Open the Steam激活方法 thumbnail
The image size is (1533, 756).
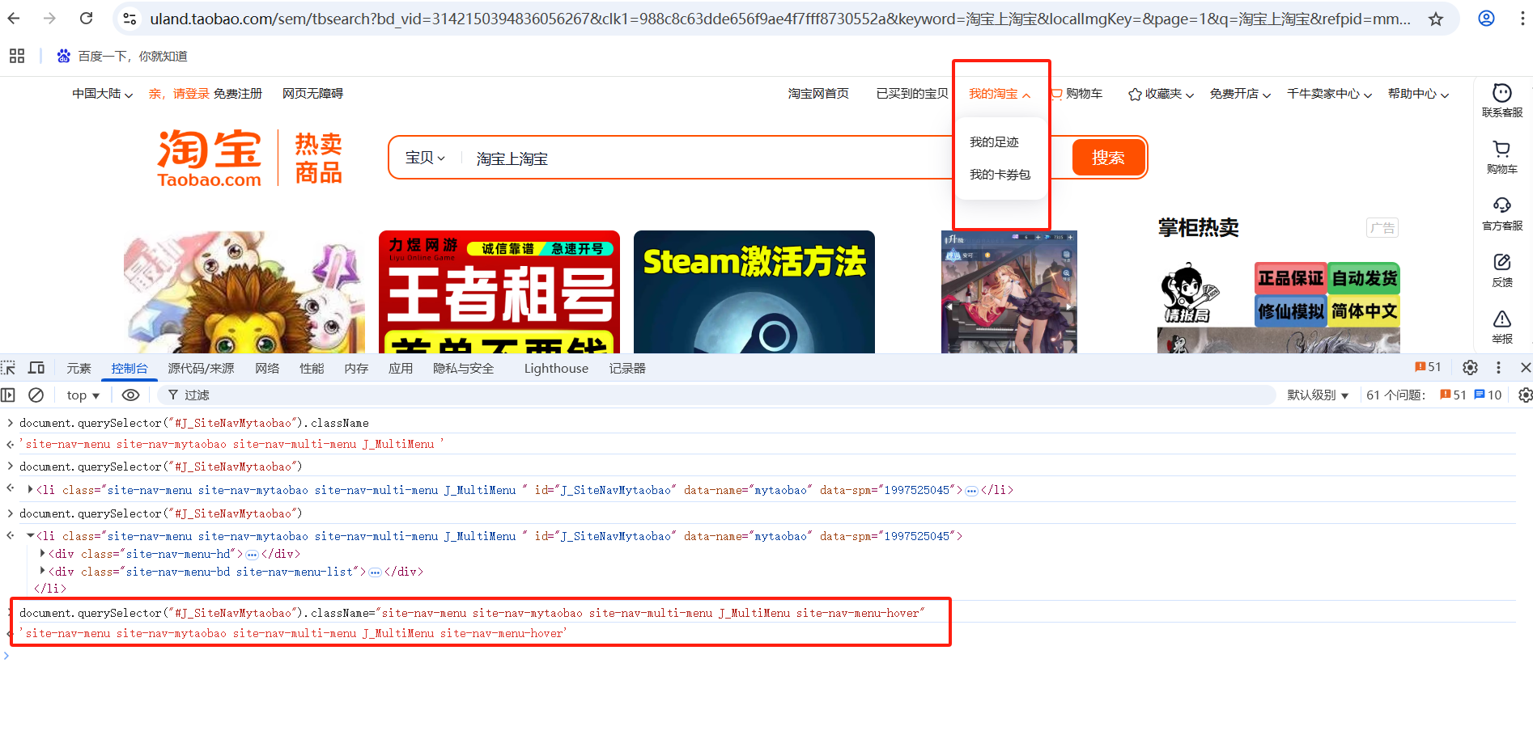(754, 292)
